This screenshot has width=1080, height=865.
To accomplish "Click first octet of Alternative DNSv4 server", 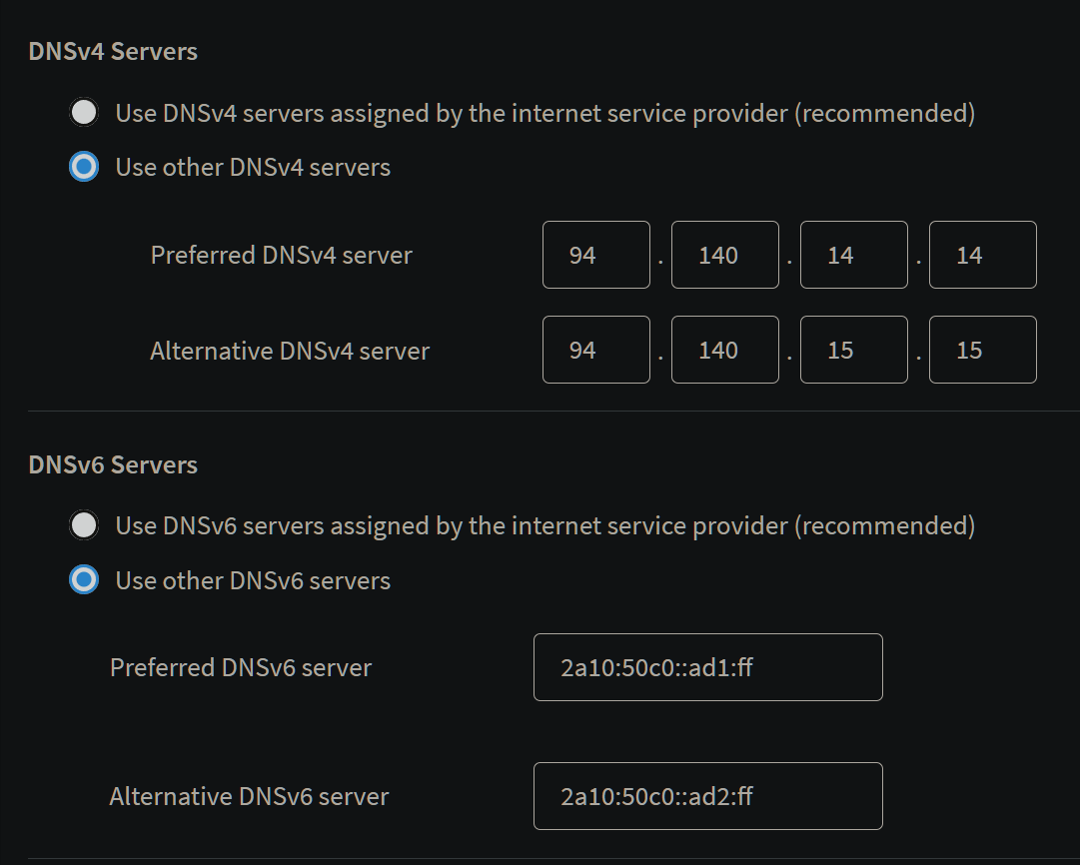I will point(596,350).
